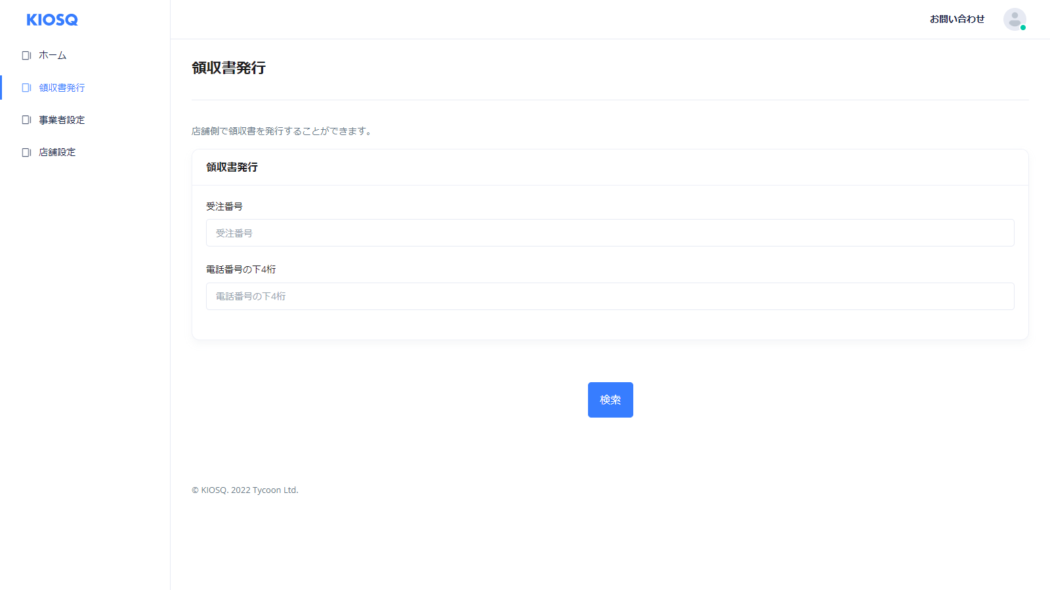Click the icon beside ホーム
Screen dimensions: 1050x590
pyautogui.click(x=26, y=56)
